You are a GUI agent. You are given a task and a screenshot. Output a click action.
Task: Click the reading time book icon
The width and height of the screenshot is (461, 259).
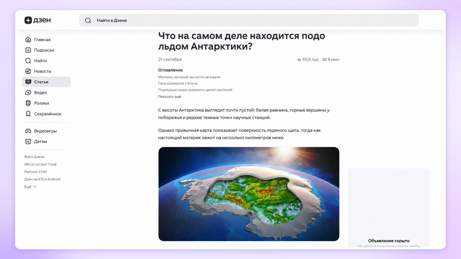tap(325, 59)
